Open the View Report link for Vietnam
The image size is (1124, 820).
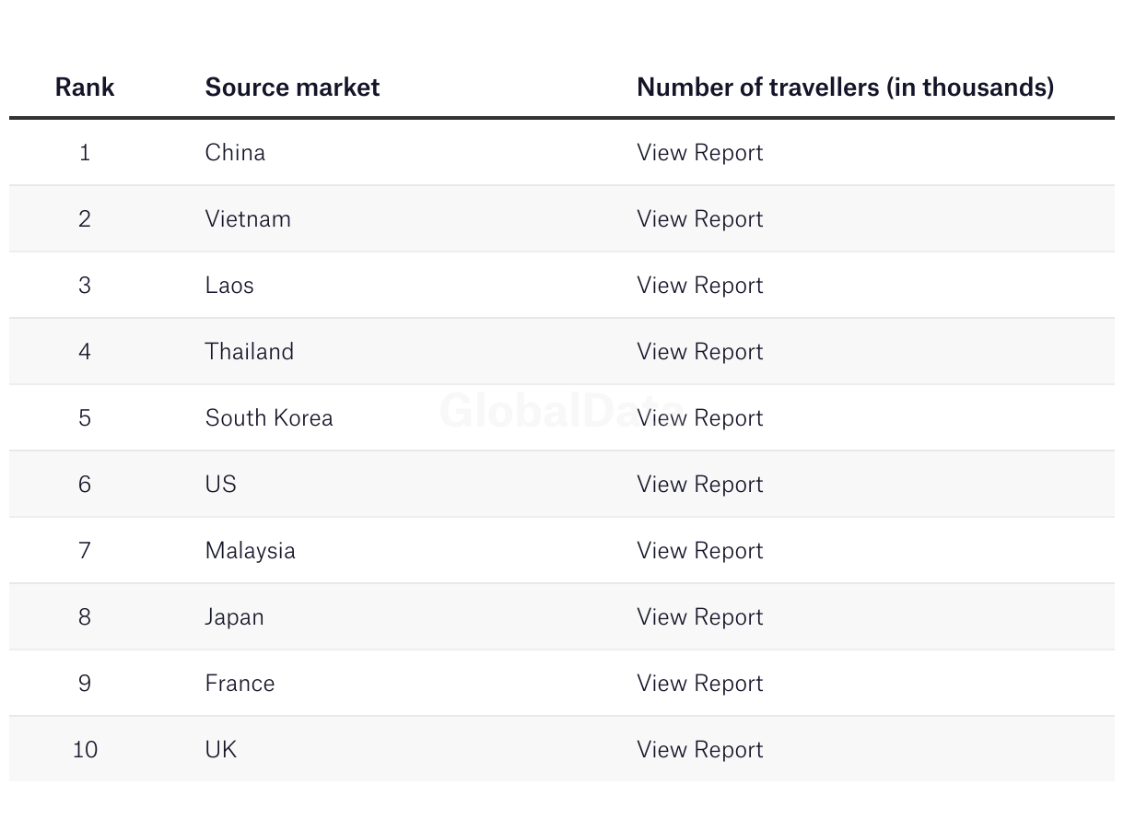point(699,219)
